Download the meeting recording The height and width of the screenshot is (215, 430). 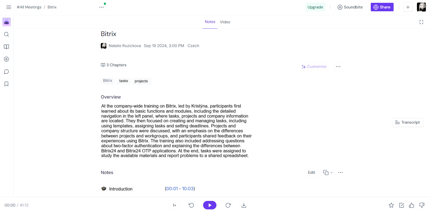244,205
